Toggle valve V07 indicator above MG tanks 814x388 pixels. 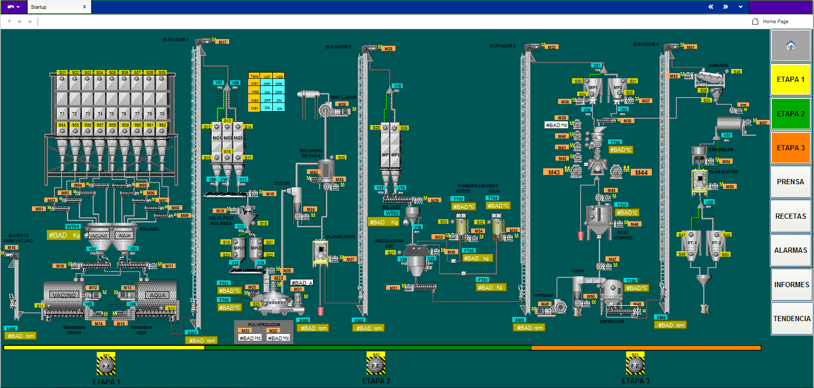(x=219, y=82)
